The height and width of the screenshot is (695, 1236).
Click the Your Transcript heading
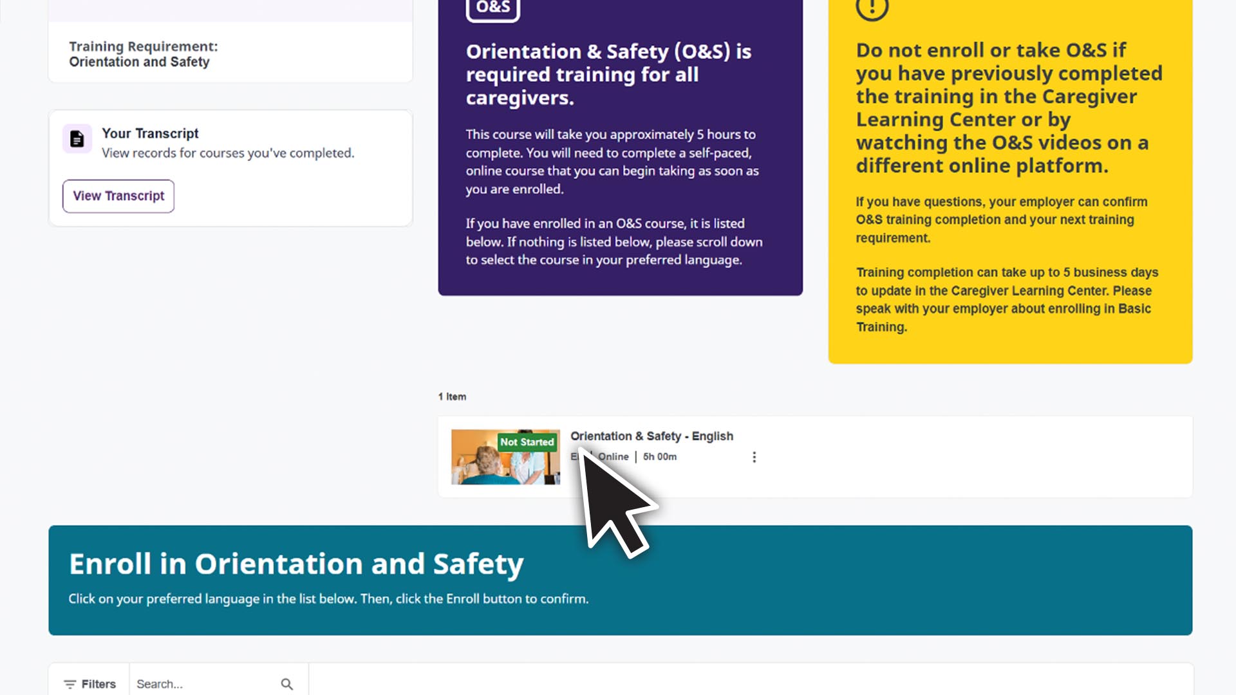[x=150, y=133]
